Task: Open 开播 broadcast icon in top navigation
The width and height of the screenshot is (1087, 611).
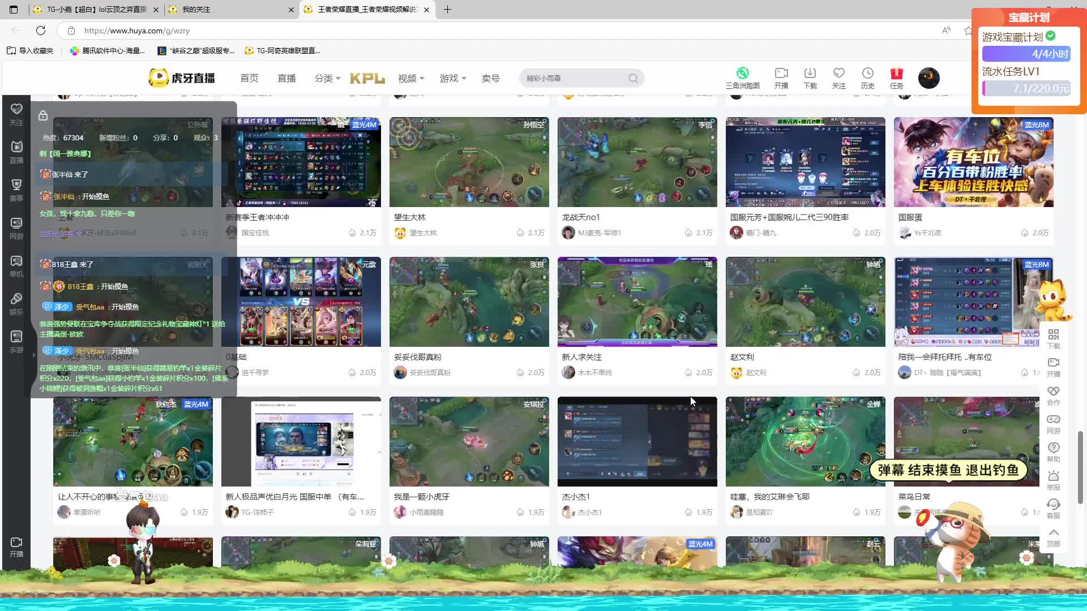Action: pyautogui.click(x=781, y=74)
